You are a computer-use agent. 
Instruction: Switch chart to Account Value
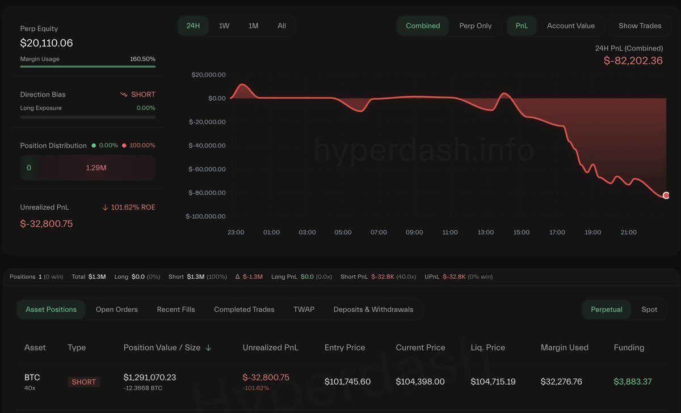coord(571,26)
